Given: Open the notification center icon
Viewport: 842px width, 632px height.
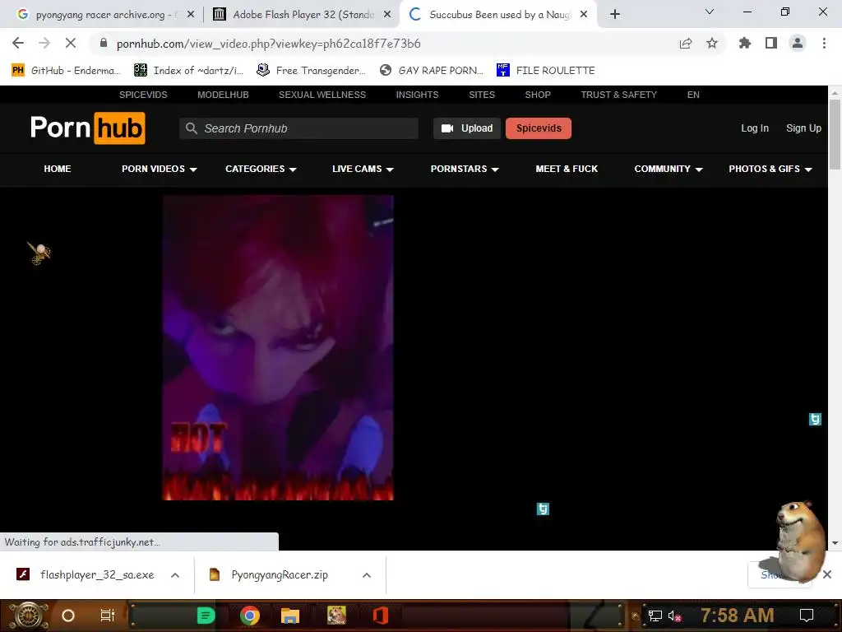Looking at the screenshot, I should click(x=806, y=616).
